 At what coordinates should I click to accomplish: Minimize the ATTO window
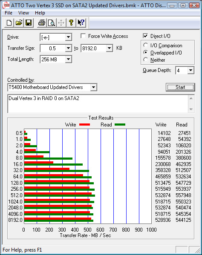pos(172,6)
